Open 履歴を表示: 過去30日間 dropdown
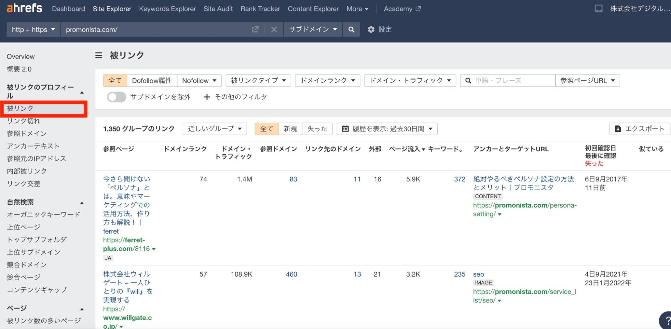 click(x=387, y=129)
